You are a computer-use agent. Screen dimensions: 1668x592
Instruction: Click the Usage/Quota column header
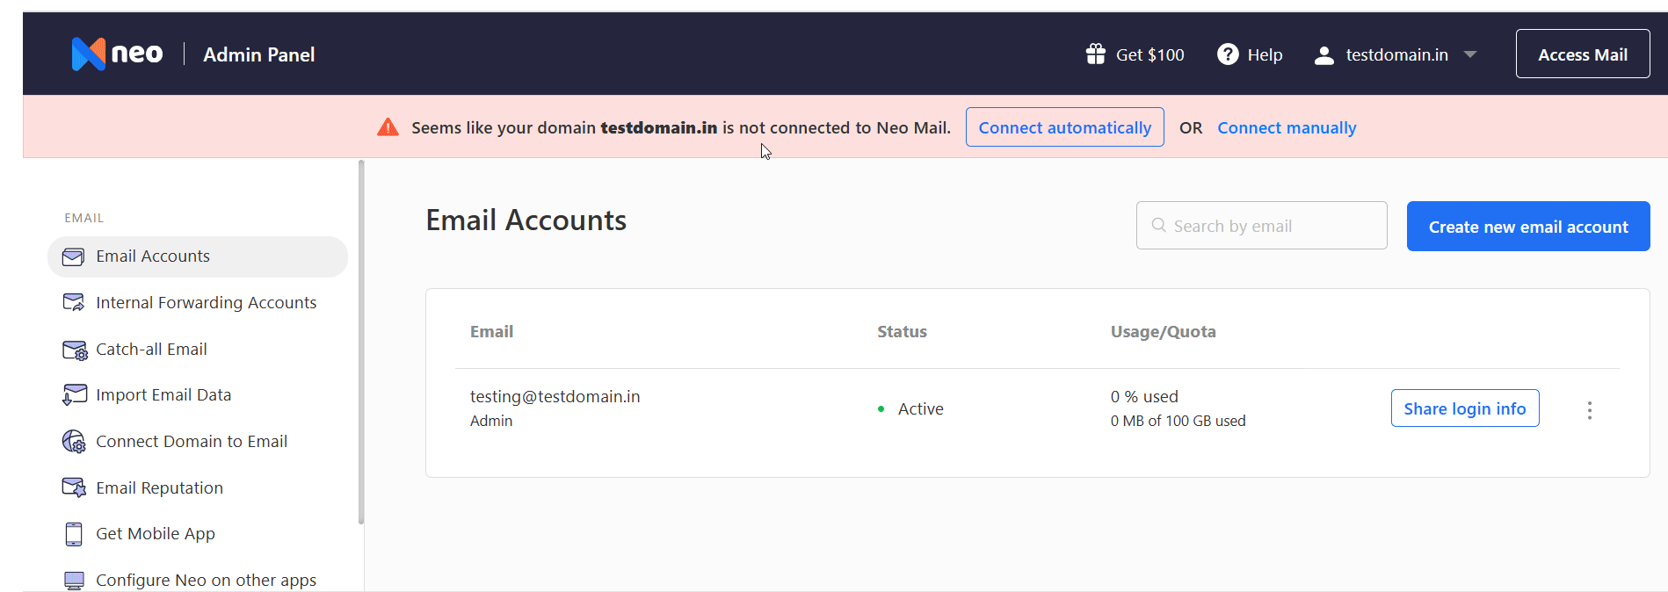point(1164,332)
